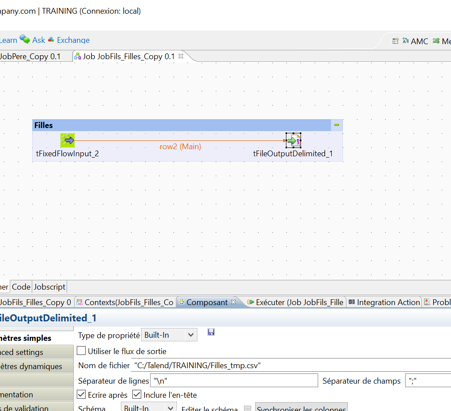Select the tFixedFlowInput_2 component on the canvas
The image size is (451, 411).
pyautogui.click(x=68, y=140)
